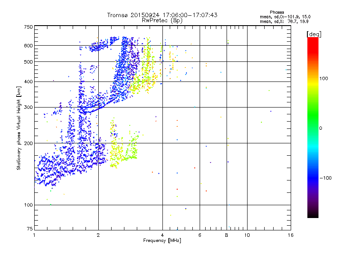Click the '75' y-axis tick label
This screenshot has height=256, width=342.
30,229
